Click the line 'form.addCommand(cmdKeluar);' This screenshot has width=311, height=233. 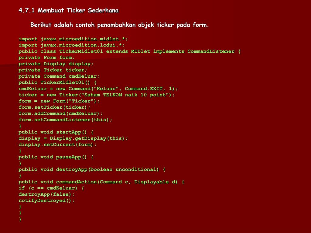61,113
